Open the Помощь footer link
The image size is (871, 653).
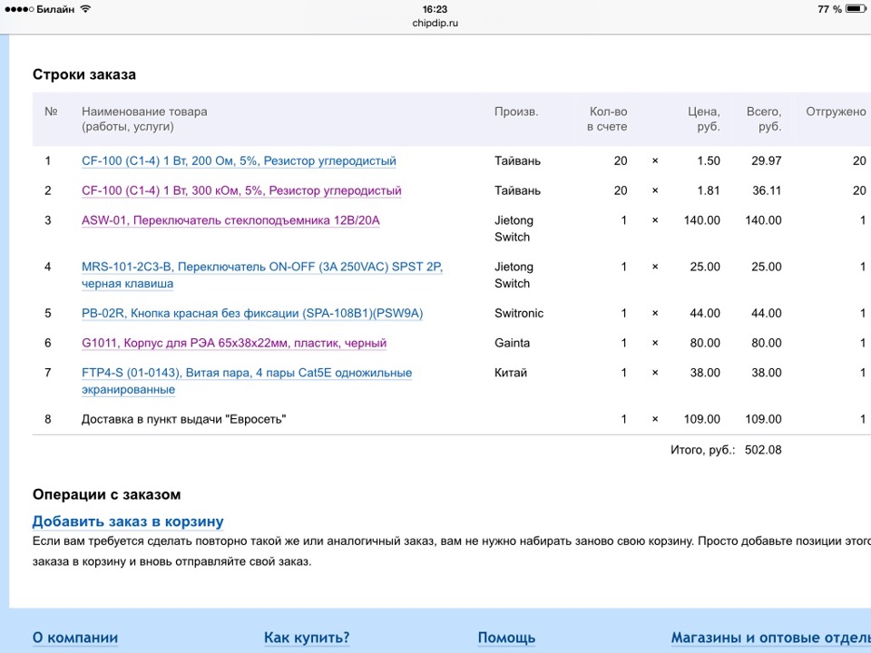506,638
